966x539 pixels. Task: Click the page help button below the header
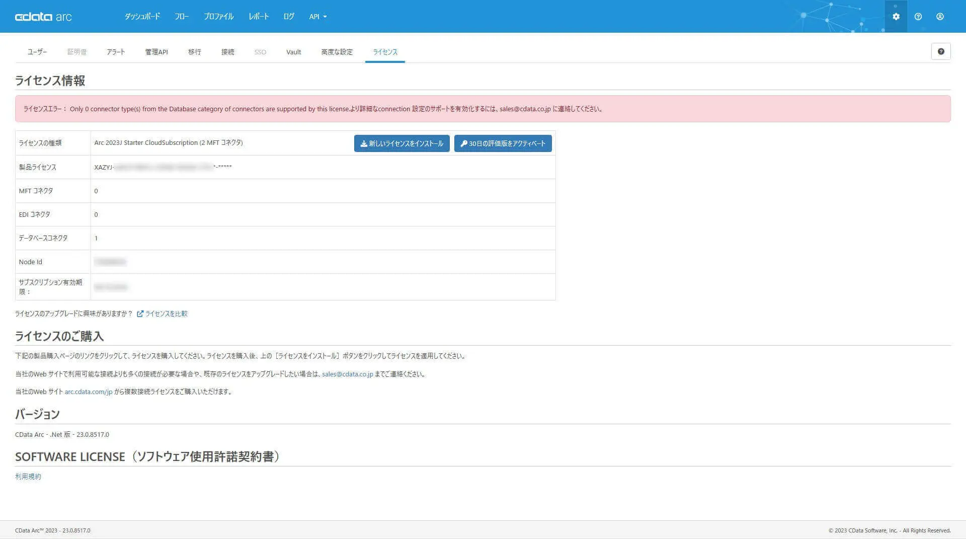pos(940,51)
